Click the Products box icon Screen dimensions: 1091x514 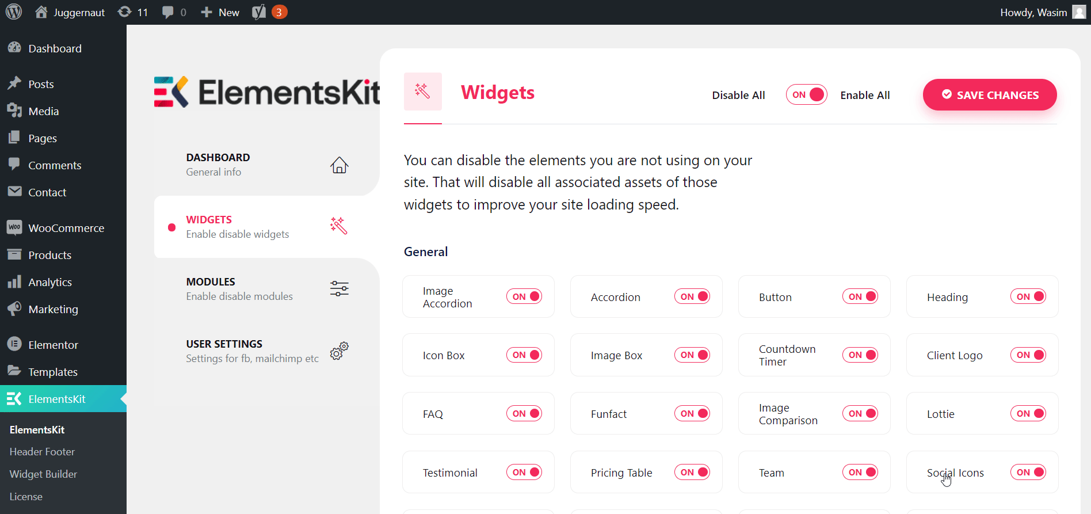(14, 254)
